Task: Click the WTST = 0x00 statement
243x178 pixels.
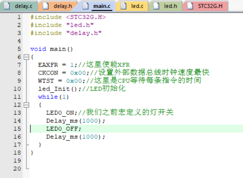Action: click(x=62, y=81)
